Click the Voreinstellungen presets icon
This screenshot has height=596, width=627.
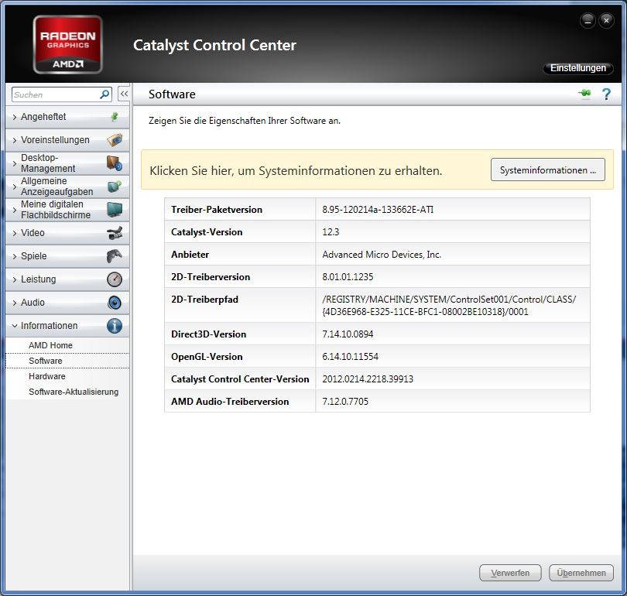click(115, 140)
